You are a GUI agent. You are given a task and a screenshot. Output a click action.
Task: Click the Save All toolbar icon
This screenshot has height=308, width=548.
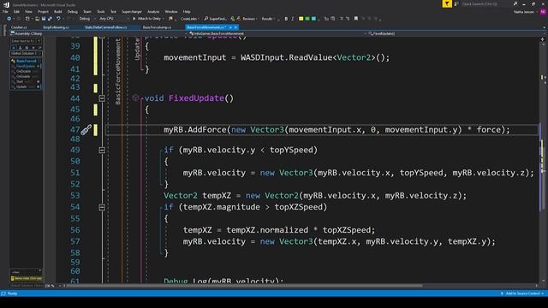click(50, 19)
